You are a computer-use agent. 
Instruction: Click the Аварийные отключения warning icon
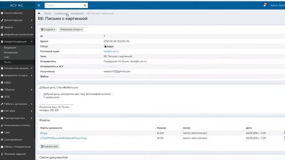[x=2, y=35]
